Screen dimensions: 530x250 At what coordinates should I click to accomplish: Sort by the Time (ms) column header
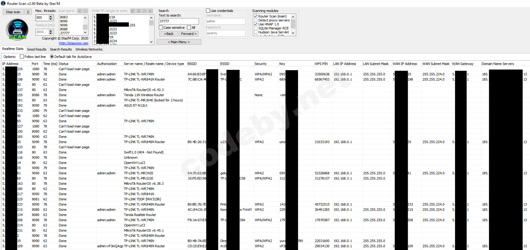tap(50, 64)
